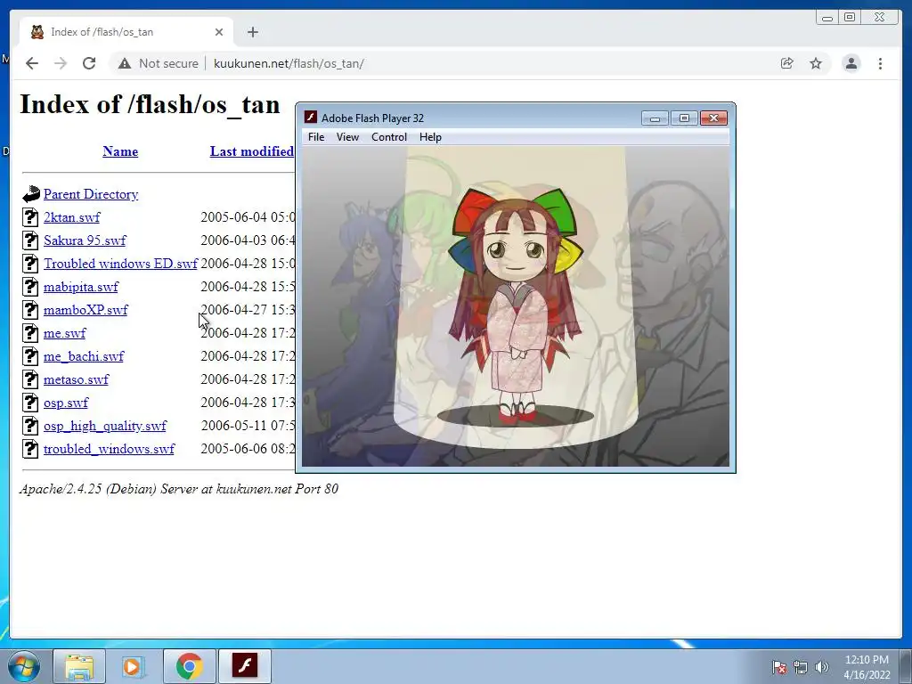Click the file icon beside mabipita.swf

coord(30,287)
